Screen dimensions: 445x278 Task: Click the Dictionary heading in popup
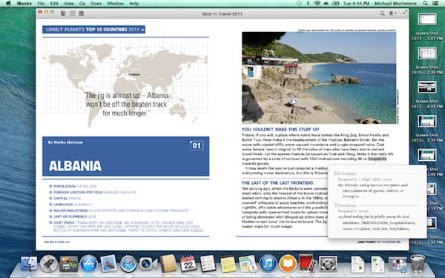(x=345, y=173)
